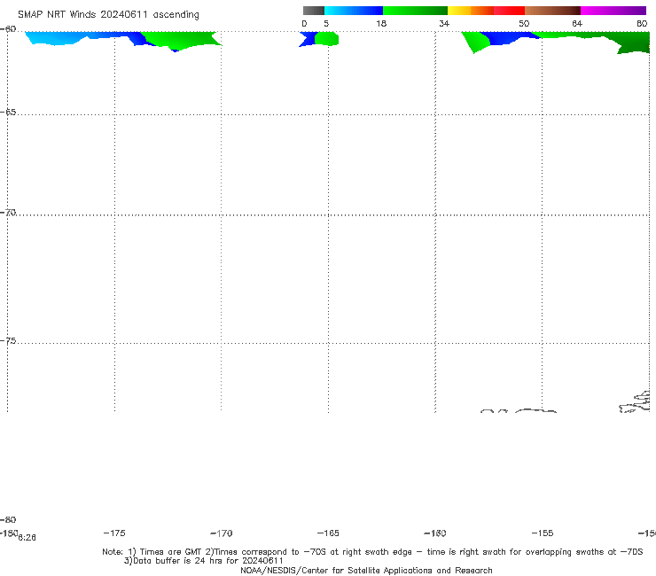Click the color bar label "50"

[x=524, y=24]
